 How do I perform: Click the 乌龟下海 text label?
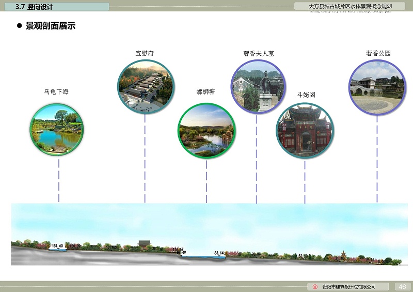[56, 92]
